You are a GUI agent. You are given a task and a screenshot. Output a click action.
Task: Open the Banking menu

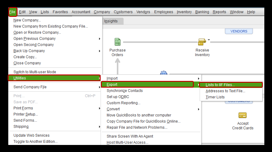point(202,12)
